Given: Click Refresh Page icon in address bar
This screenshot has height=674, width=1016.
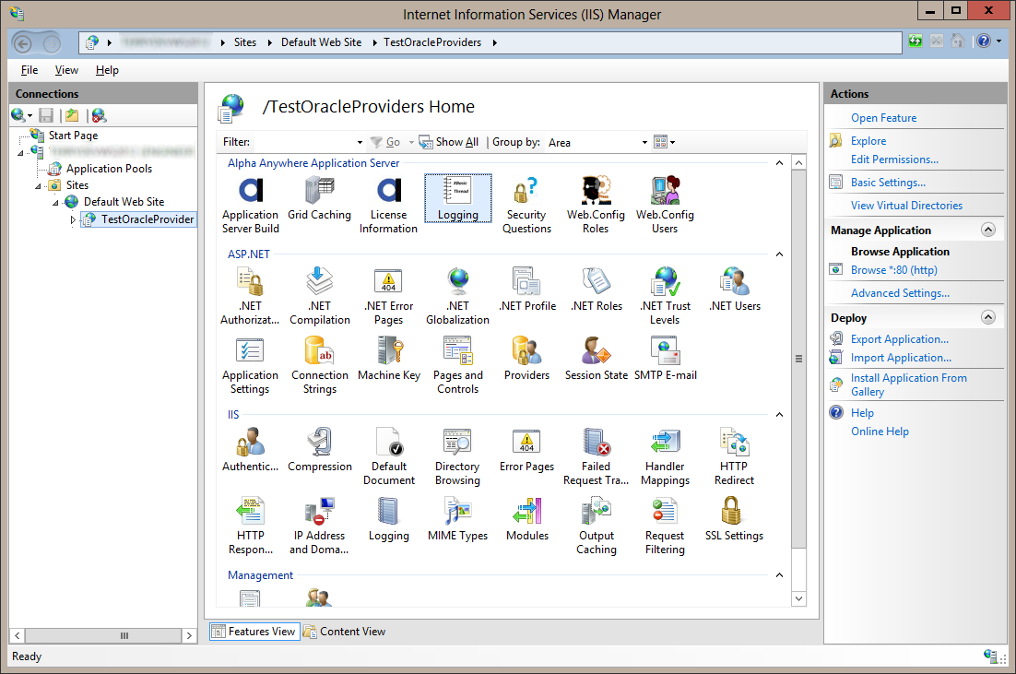Looking at the screenshot, I should pyautogui.click(x=915, y=41).
